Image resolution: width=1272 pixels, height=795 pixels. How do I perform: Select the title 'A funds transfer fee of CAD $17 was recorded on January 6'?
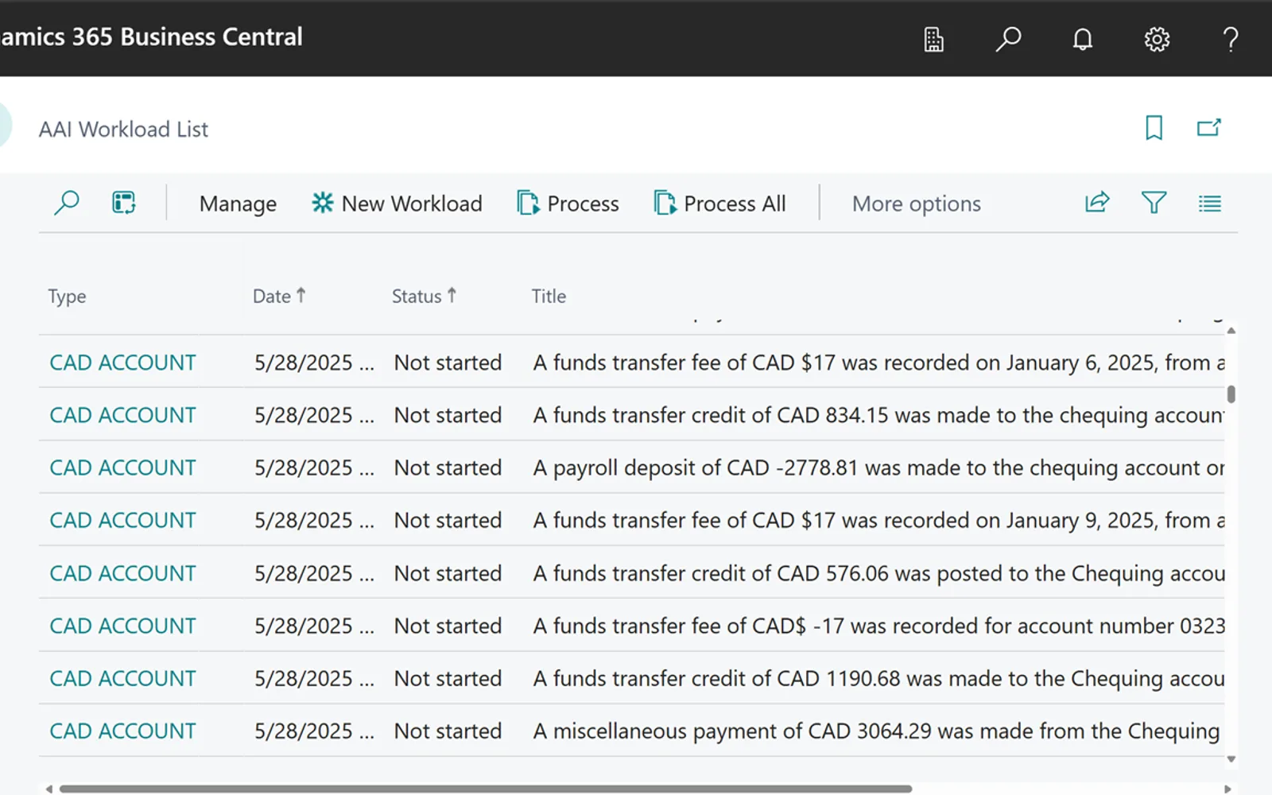coord(878,363)
